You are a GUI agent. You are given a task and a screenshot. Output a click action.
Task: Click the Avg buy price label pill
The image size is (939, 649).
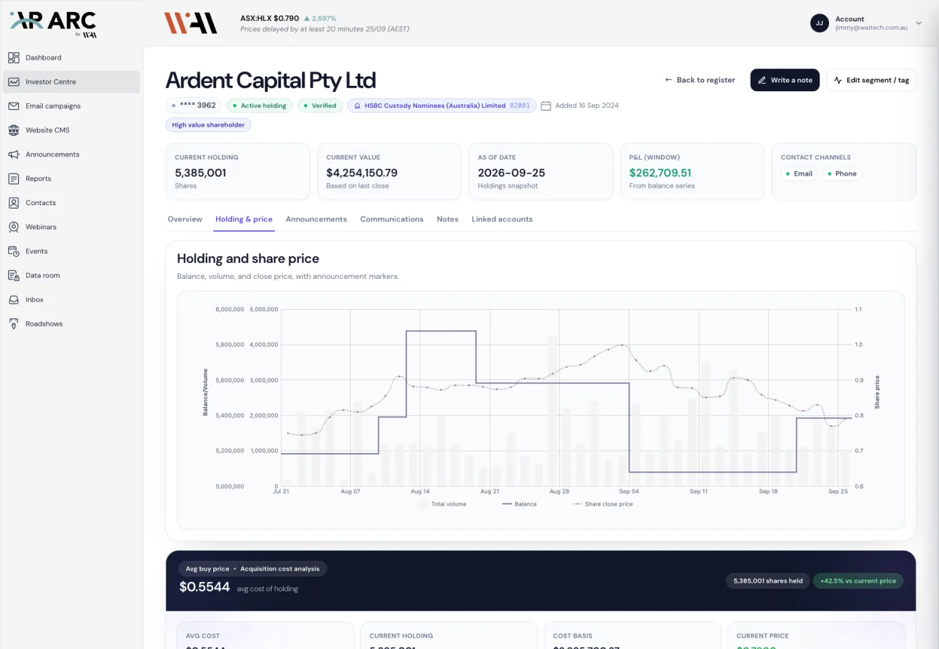[253, 569]
